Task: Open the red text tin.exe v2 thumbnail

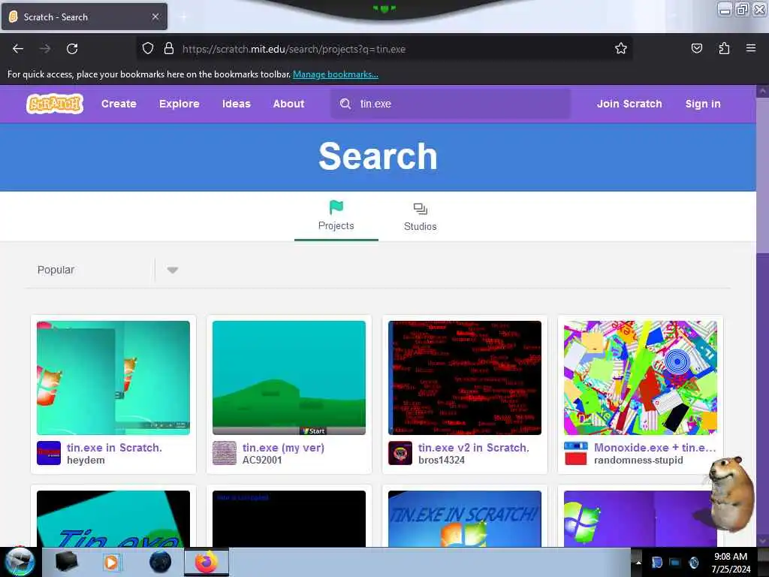Action: pyautogui.click(x=464, y=378)
